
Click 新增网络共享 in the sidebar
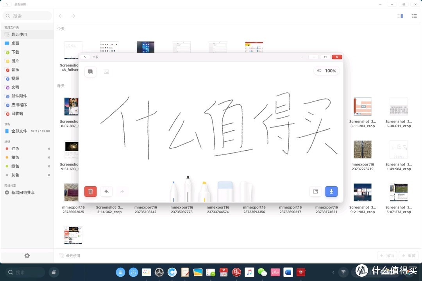tap(27, 192)
